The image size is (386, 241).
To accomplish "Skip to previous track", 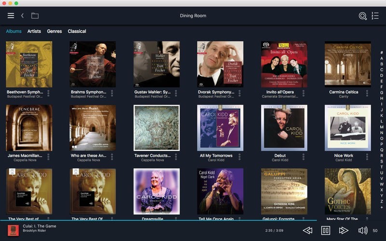I will pyautogui.click(x=307, y=230).
